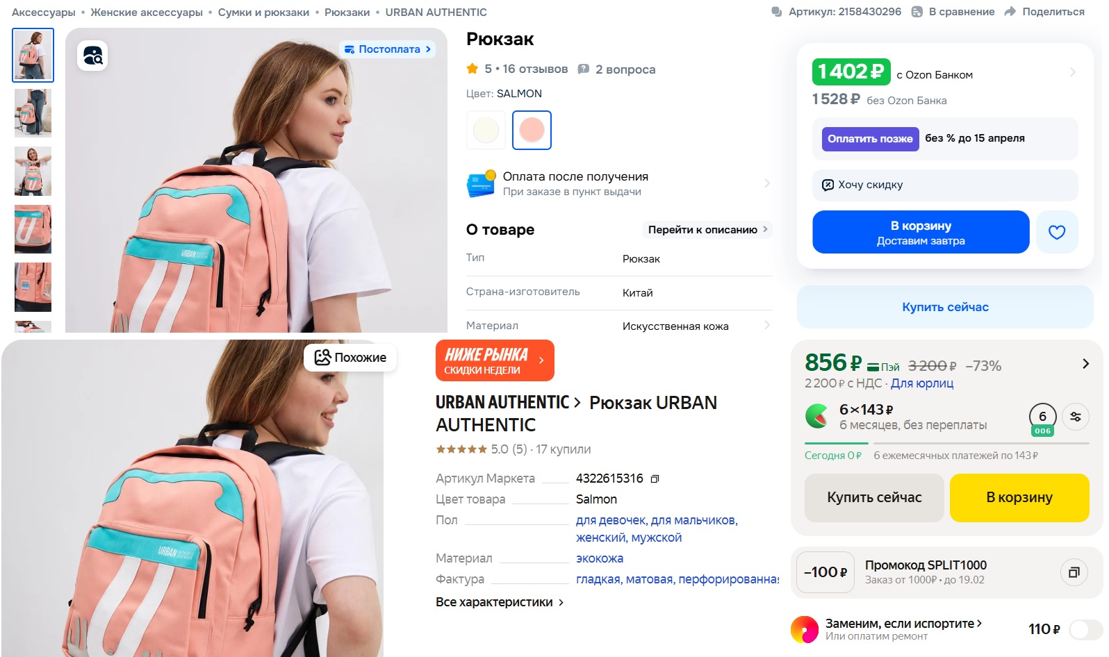This screenshot has width=1109, height=657.
Task: Select the second product thumbnail image
Action: [x=33, y=113]
